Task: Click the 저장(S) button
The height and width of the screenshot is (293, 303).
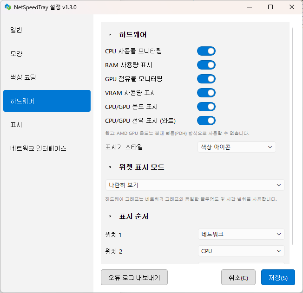Action: pos(278,277)
